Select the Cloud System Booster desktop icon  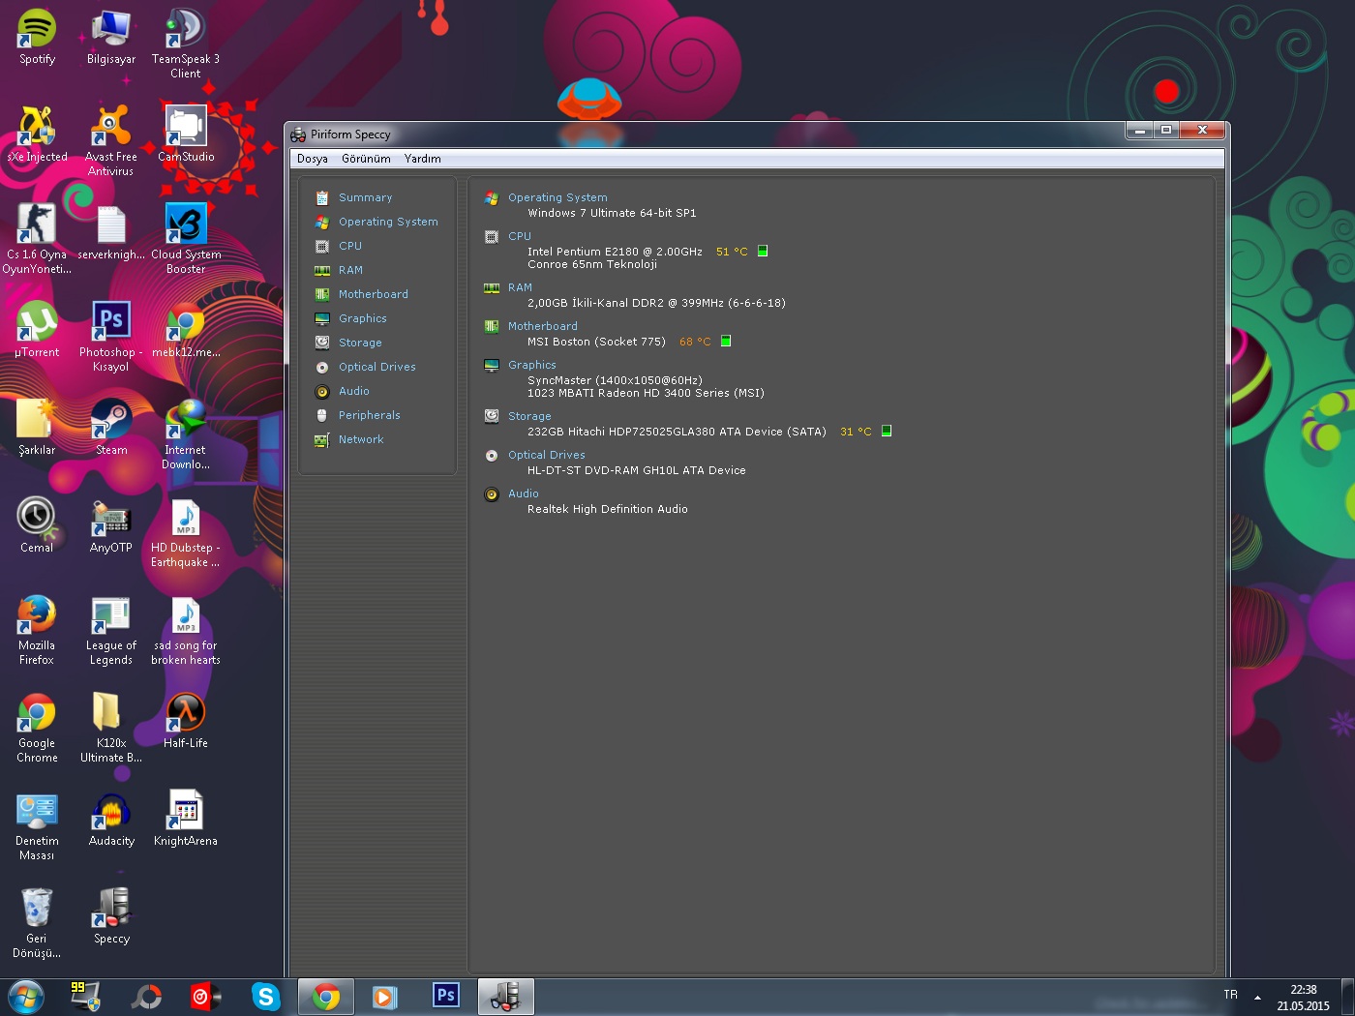coord(185,239)
